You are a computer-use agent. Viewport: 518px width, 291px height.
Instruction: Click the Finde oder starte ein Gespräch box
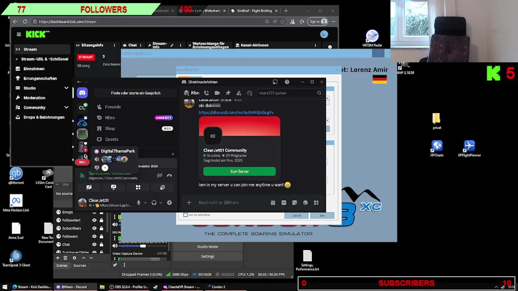136,93
